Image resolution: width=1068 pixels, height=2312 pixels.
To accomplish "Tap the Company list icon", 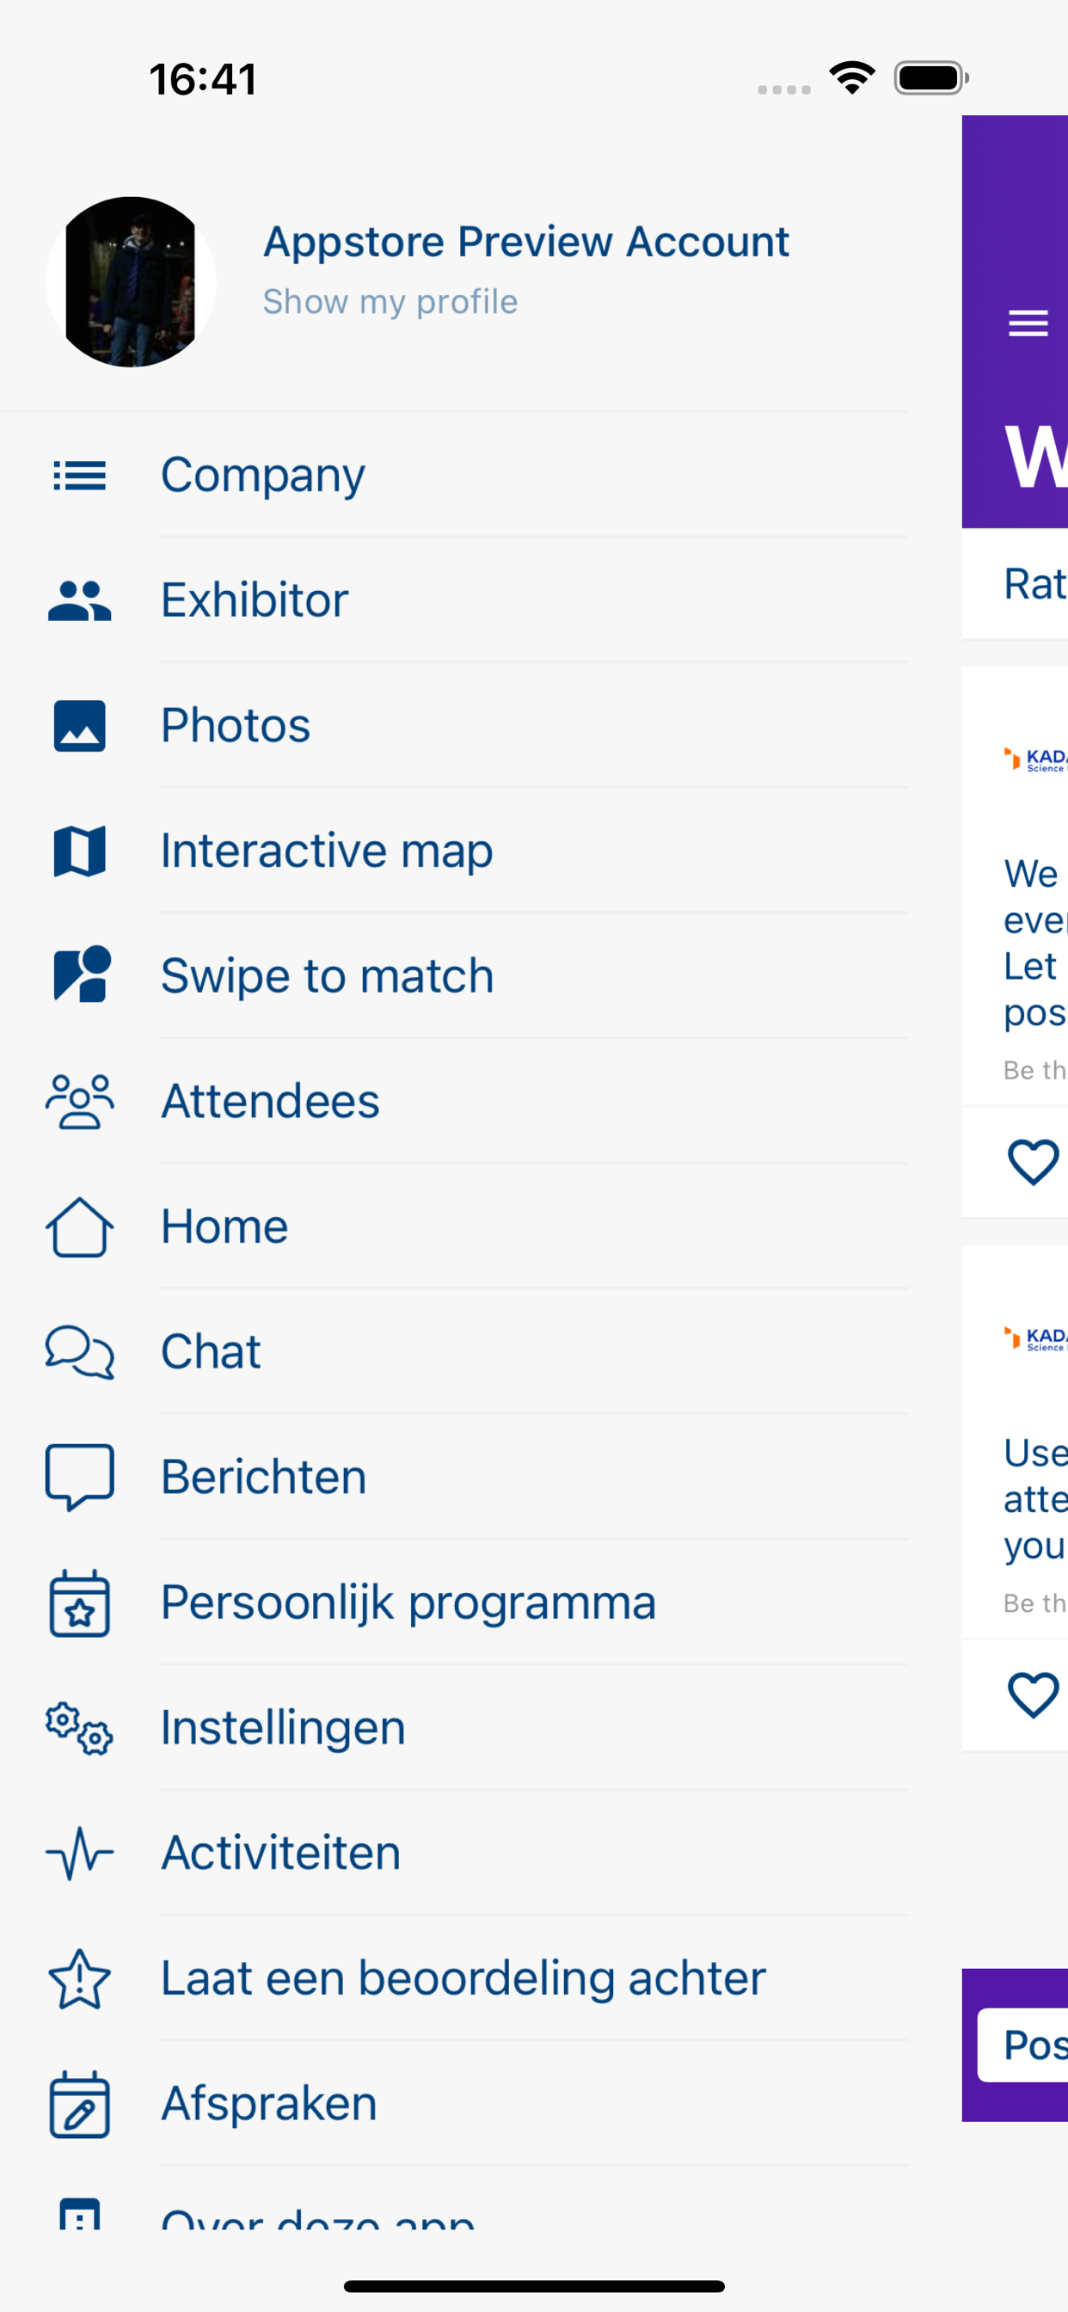I will [x=79, y=476].
